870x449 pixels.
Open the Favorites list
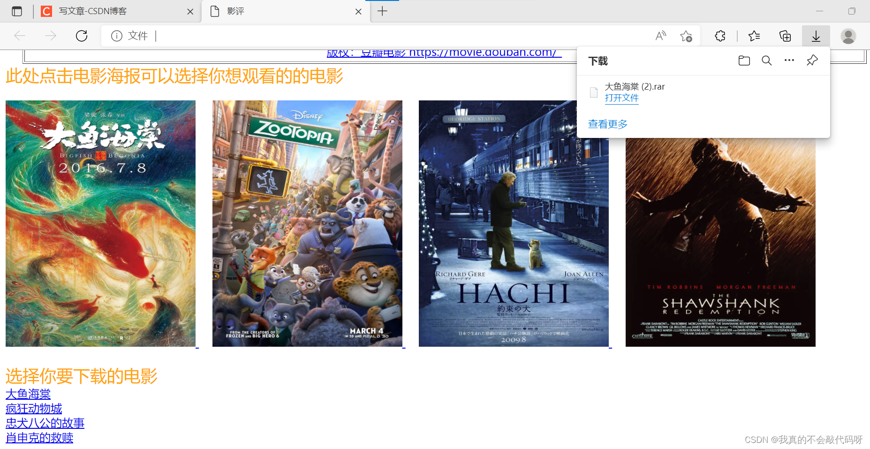coord(754,36)
